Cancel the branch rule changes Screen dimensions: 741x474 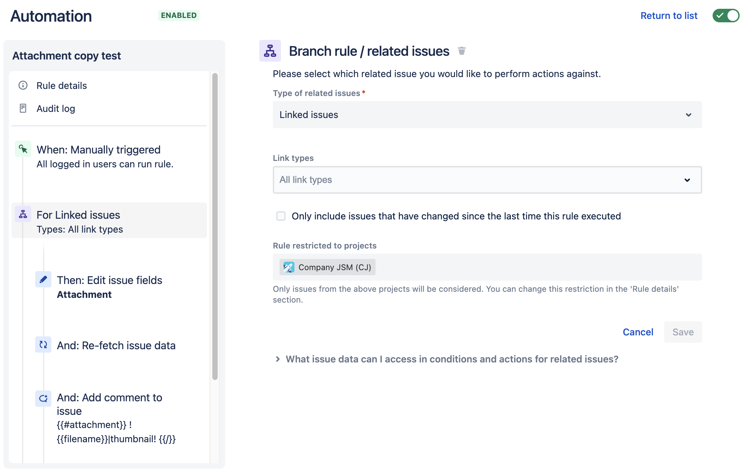638,332
